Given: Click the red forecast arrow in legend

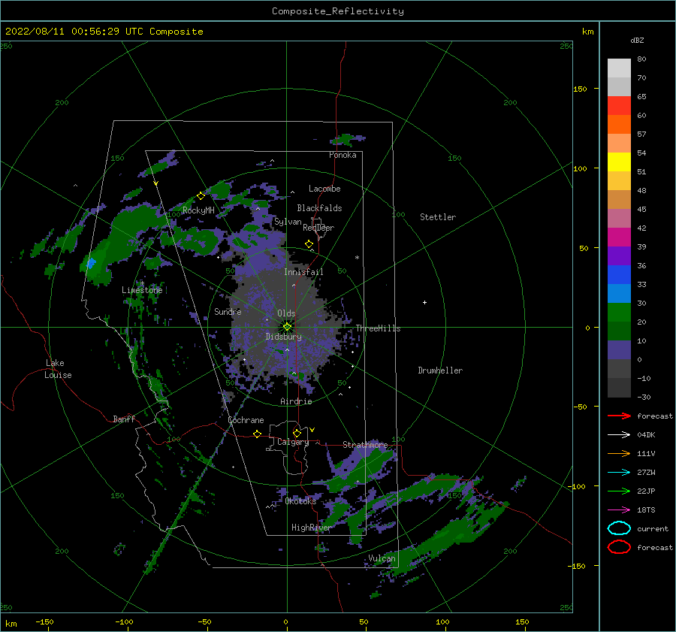Looking at the screenshot, I should click(x=619, y=416).
